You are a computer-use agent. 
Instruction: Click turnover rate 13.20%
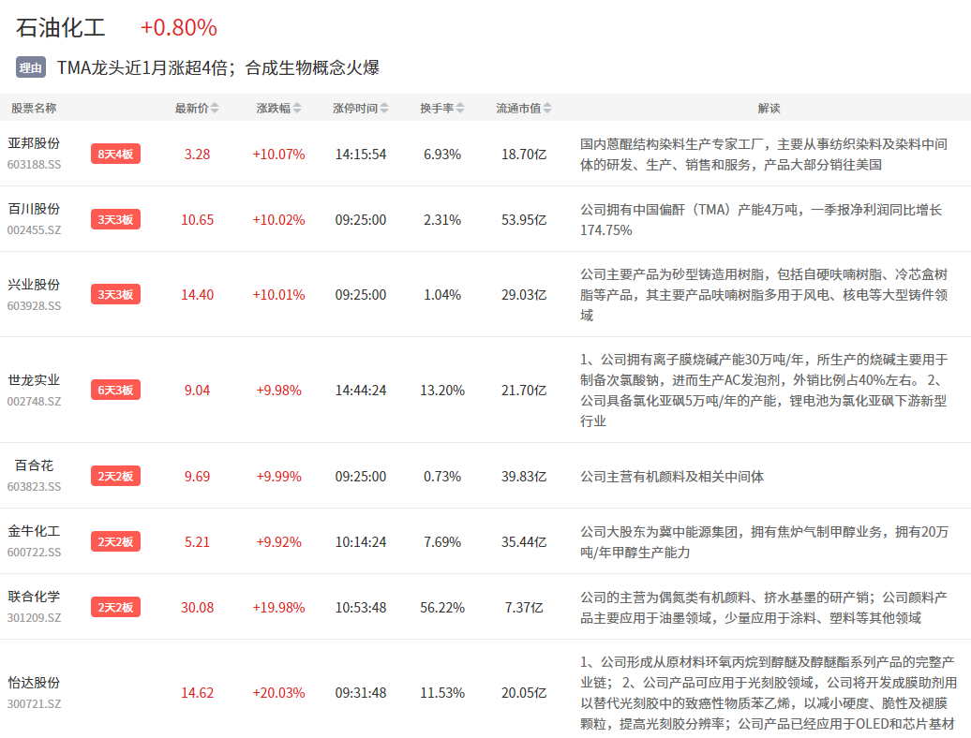(x=442, y=391)
